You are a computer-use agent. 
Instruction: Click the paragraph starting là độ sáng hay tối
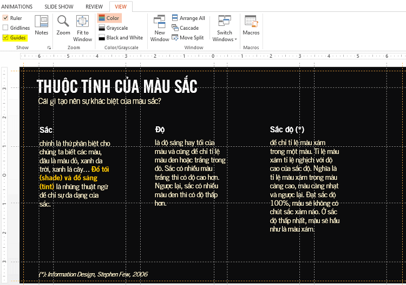pyautogui.click(x=191, y=173)
